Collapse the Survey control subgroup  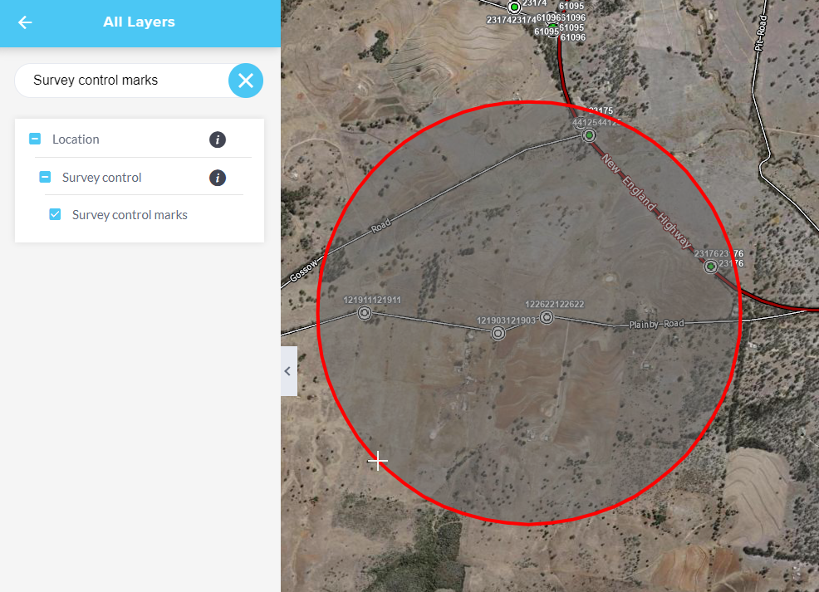[46, 178]
